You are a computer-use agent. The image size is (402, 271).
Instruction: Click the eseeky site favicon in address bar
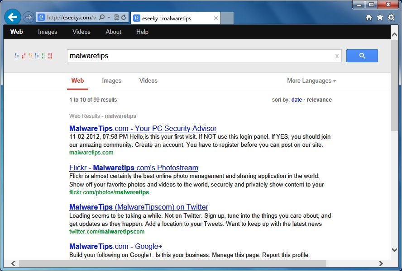(x=41, y=18)
